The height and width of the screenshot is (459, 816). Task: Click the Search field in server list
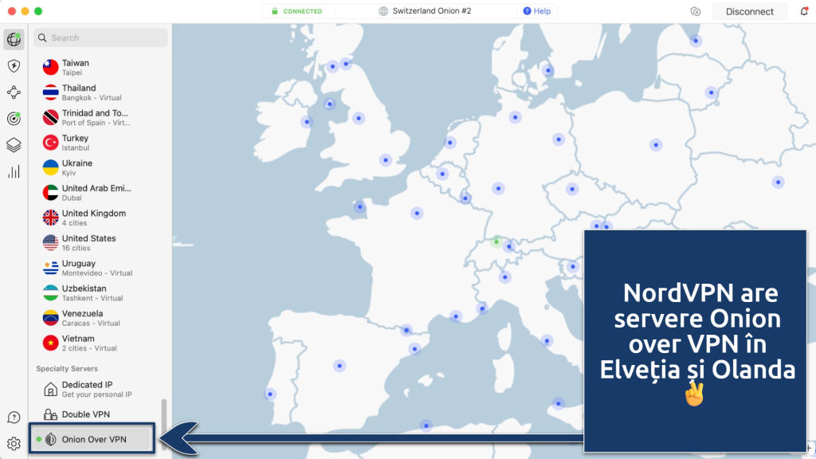pyautogui.click(x=100, y=37)
